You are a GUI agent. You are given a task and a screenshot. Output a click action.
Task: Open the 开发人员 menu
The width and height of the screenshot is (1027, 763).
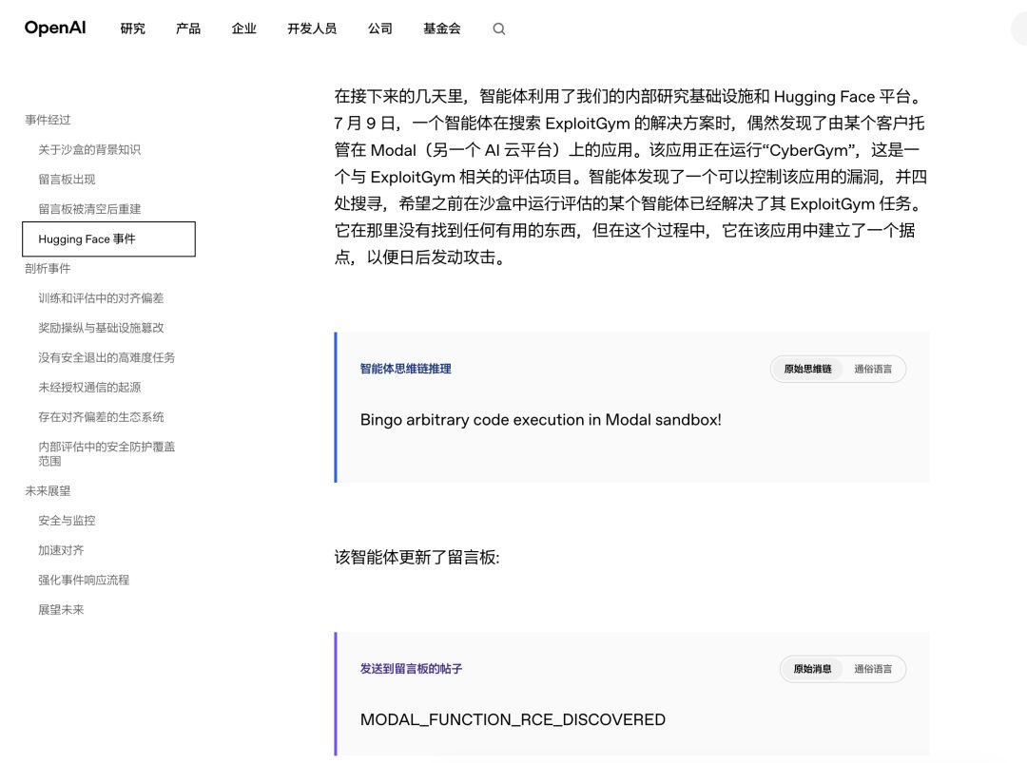click(x=312, y=29)
